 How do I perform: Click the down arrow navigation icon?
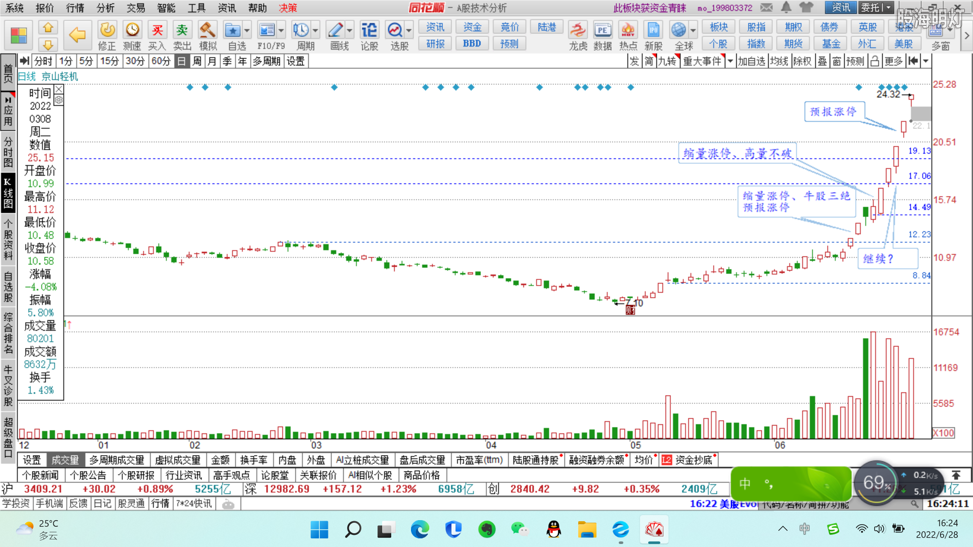pyautogui.click(x=48, y=45)
